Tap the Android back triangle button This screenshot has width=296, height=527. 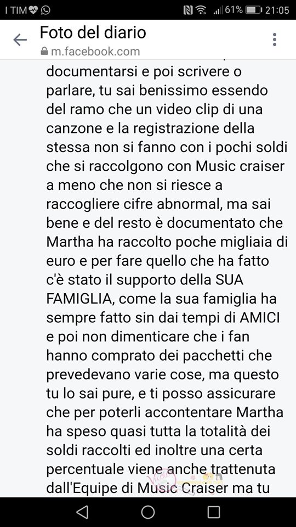tap(82, 512)
